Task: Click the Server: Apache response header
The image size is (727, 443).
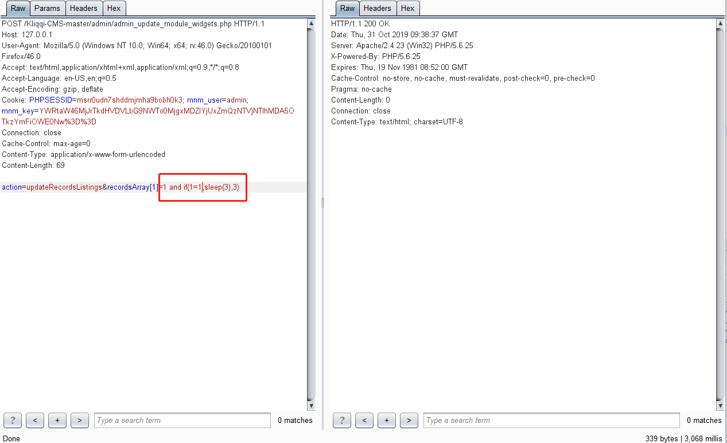Action: tap(402, 45)
